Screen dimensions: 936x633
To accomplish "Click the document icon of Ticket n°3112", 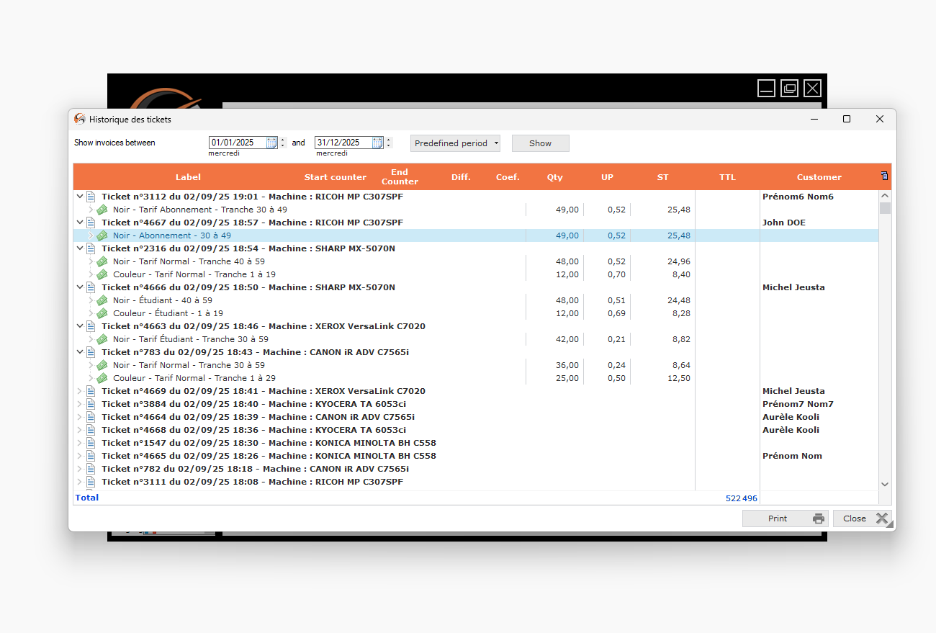I will pyautogui.click(x=91, y=197).
